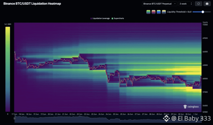Screen dimensions: 213x125
Task: Click the 26 Jun date axis label
Action: (x=130, y=114)
